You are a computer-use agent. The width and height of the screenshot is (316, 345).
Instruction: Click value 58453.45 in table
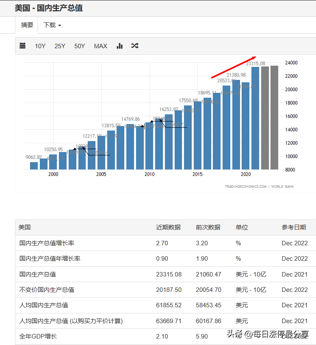coord(208,305)
